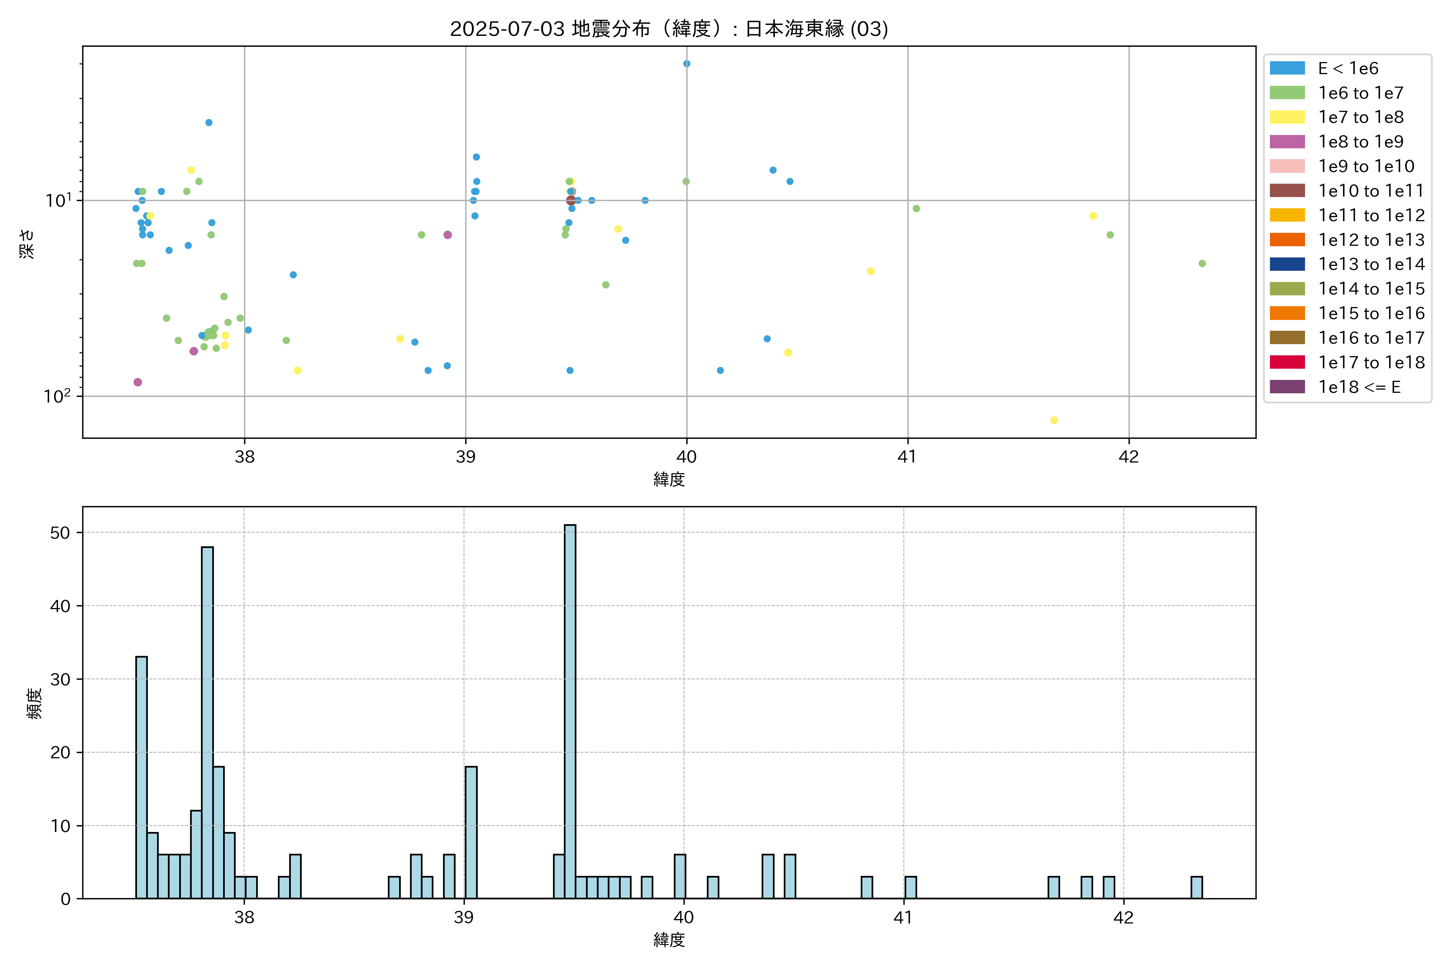Viewport: 1450px width, 967px height.
Task: Click the chart title '2025-07-03 地震分布'
Action: (x=669, y=29)
